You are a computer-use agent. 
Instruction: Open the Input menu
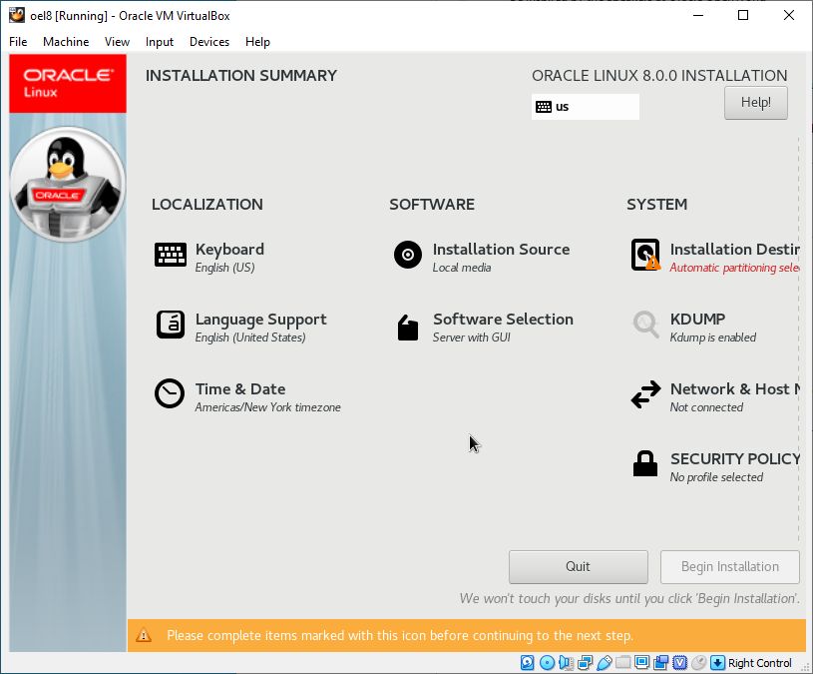(x=160, y=42)
